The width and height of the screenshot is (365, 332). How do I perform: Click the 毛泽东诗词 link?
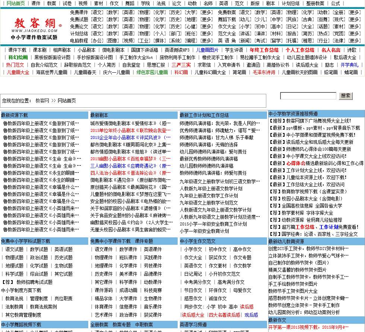tap(264, 72)
